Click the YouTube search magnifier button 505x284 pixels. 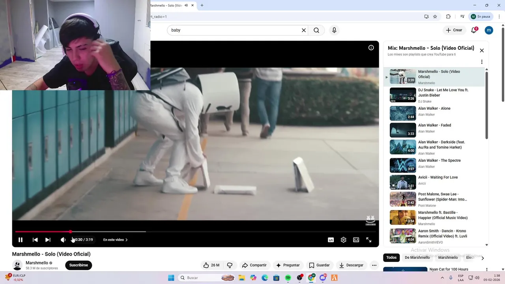tap(316, 30)
